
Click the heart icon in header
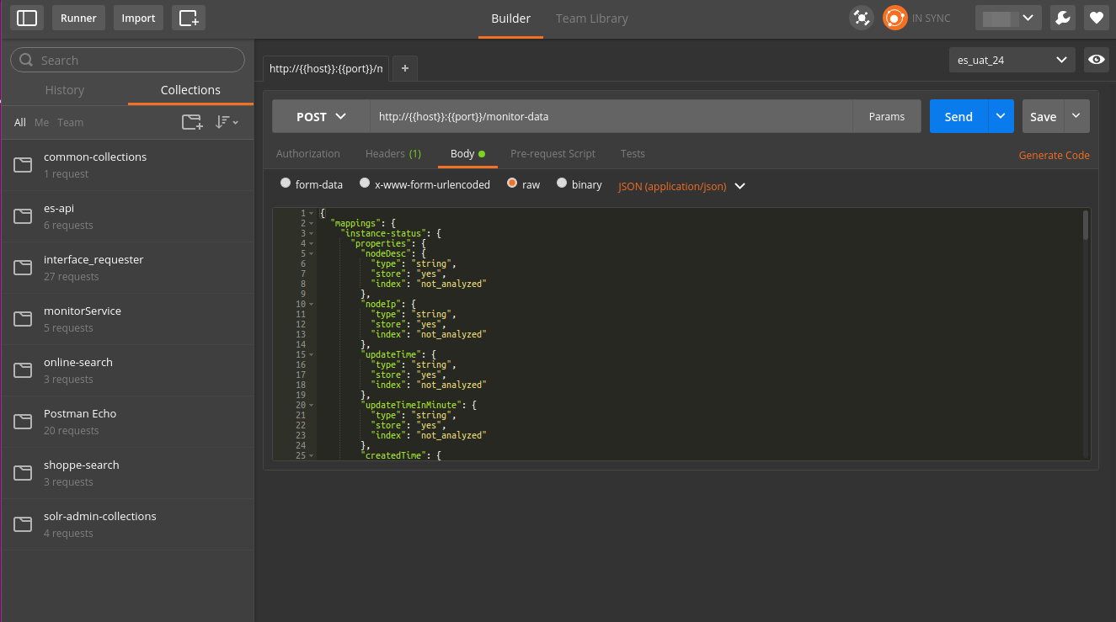(x=1096, y=18)
